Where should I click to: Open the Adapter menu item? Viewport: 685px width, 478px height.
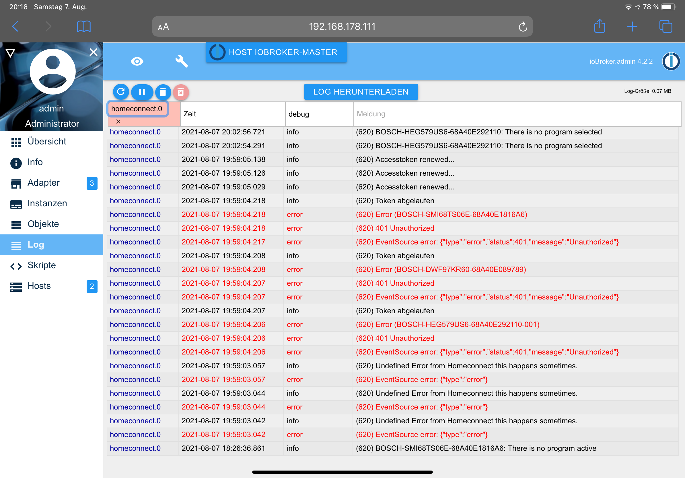44,183
